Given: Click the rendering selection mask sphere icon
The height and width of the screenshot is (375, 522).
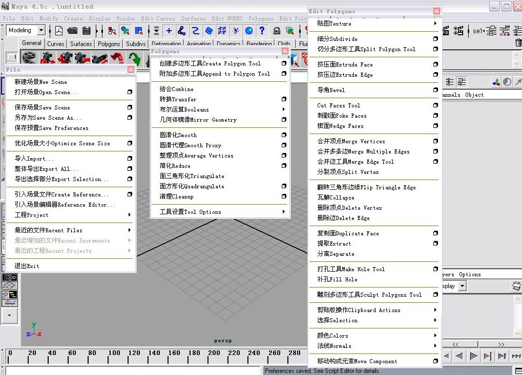Looking at the screenshot, I should [249, 31].
